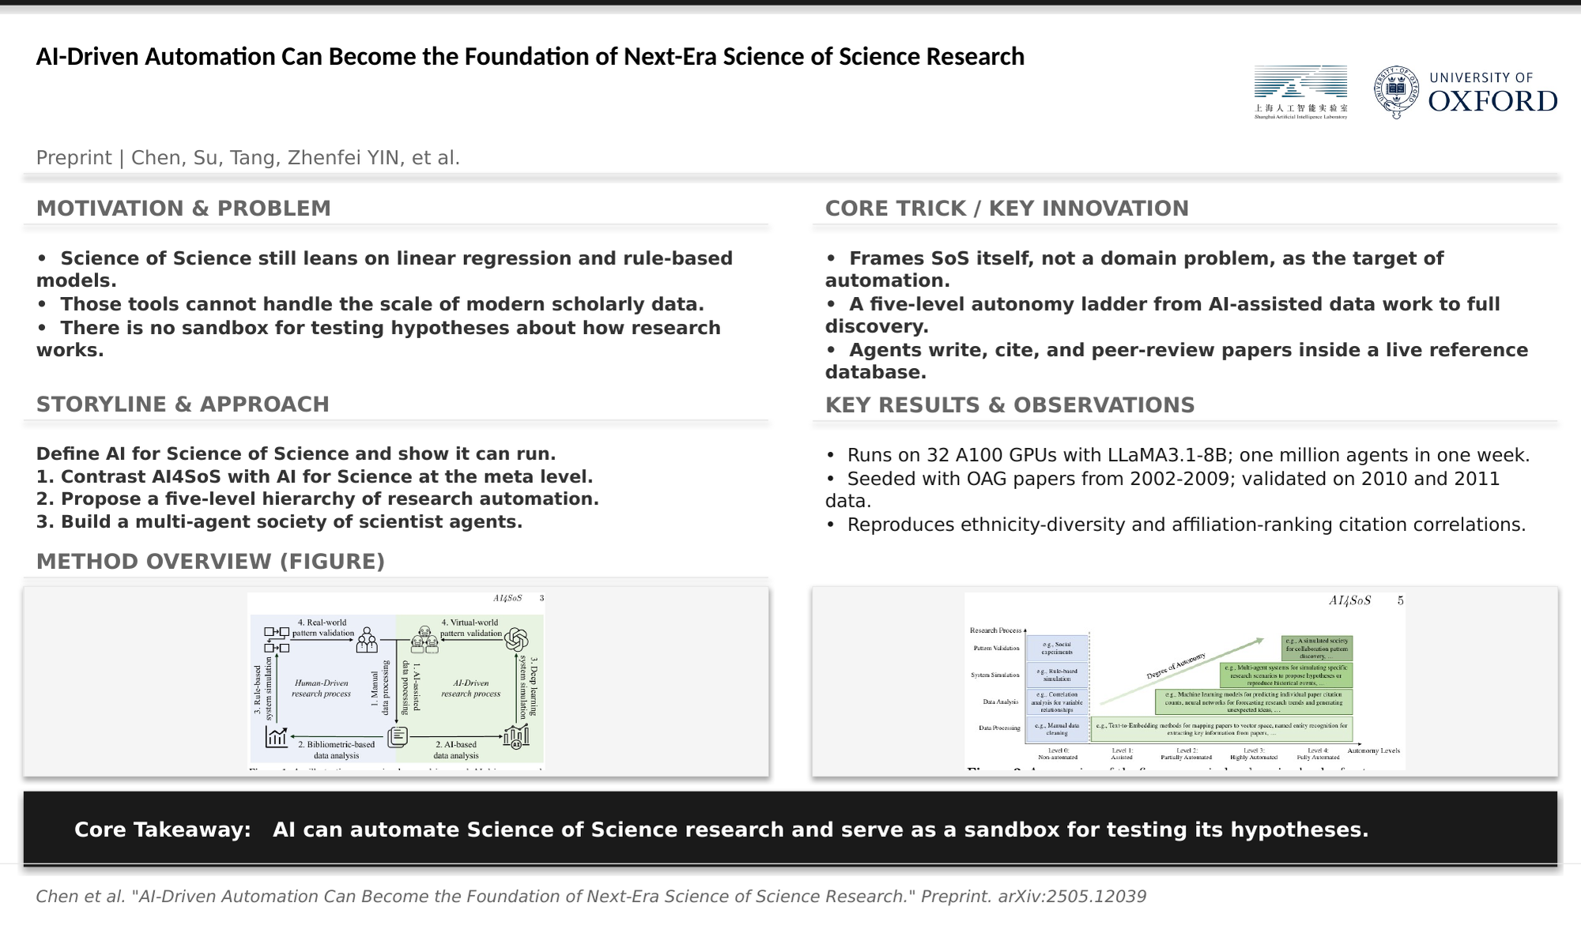The height and width of the screenshot is (948, 1581).
Task: Click the bullet 'Those tools cannot handle the scale'
Action: 370,304
